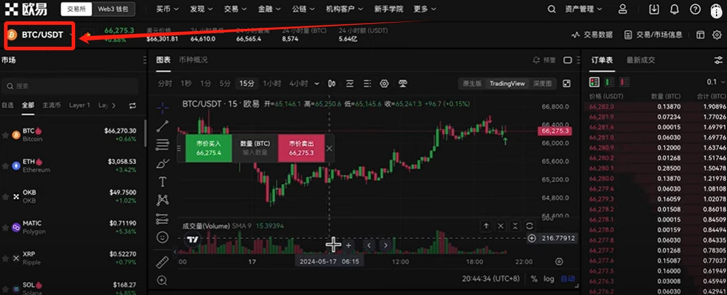Image resolution: width=727 pixels, height=295 pixels.
Task: Expand the chart to fullscreen
Action: (x=566, y=83)
